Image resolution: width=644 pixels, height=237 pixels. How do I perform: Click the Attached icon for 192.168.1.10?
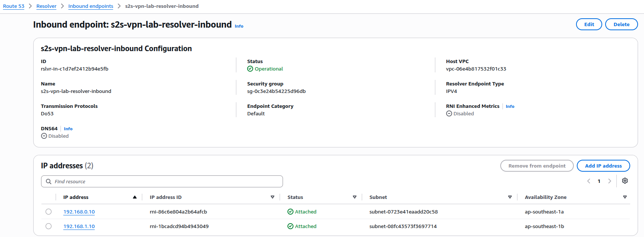(290, 226)
